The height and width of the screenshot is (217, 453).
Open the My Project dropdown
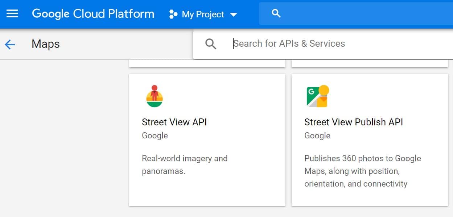203,14
